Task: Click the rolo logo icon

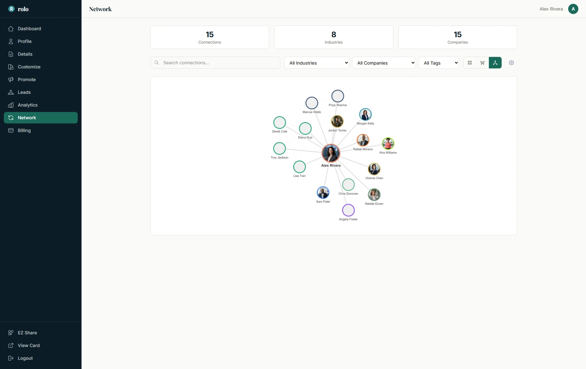Action: click(11, 9)
